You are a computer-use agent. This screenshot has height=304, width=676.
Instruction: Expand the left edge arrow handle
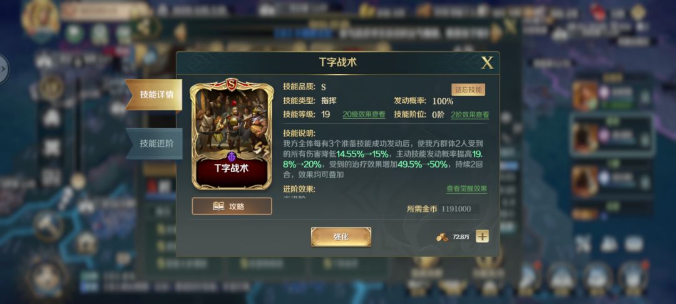pos(3,69)
